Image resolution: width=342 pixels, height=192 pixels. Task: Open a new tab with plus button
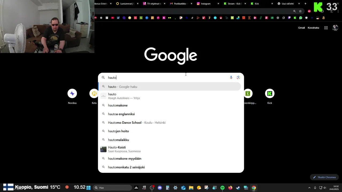point(305,4)
